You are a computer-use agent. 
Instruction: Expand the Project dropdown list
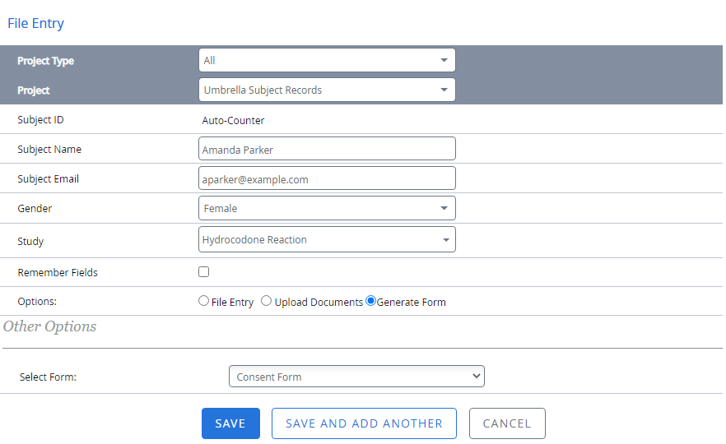(x=326, y=90)
